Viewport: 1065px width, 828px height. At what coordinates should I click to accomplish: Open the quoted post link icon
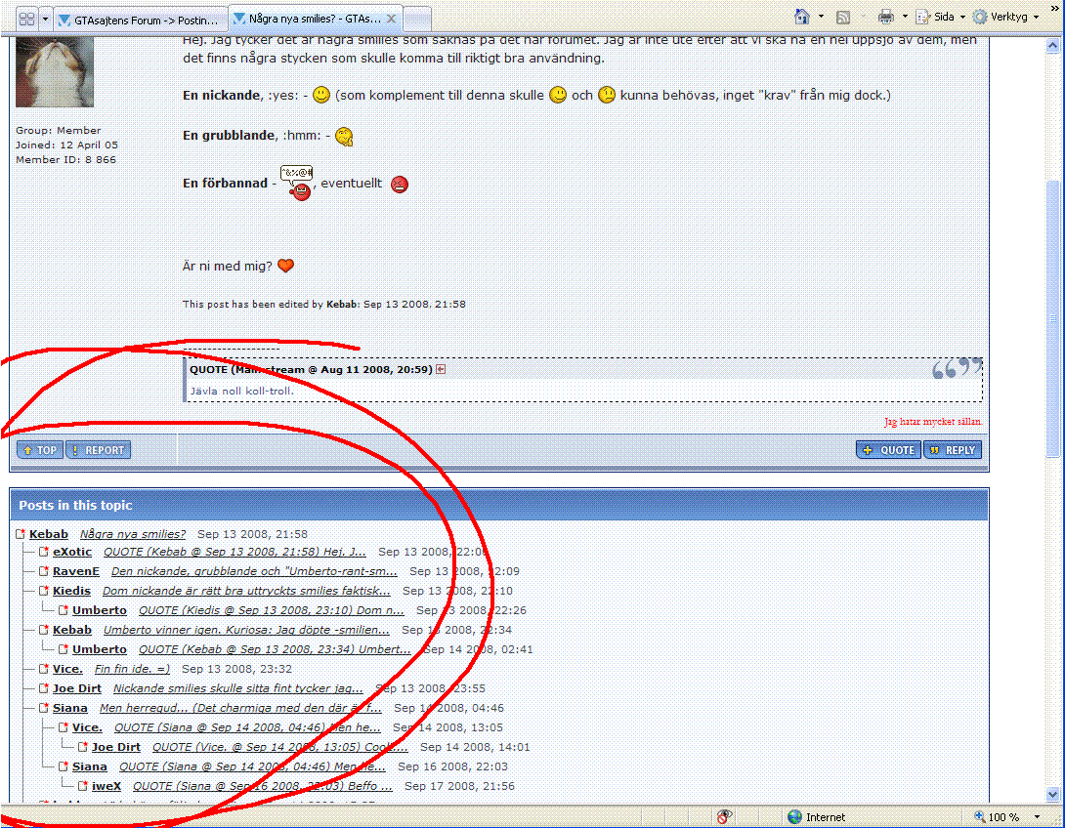click(441, 369)
